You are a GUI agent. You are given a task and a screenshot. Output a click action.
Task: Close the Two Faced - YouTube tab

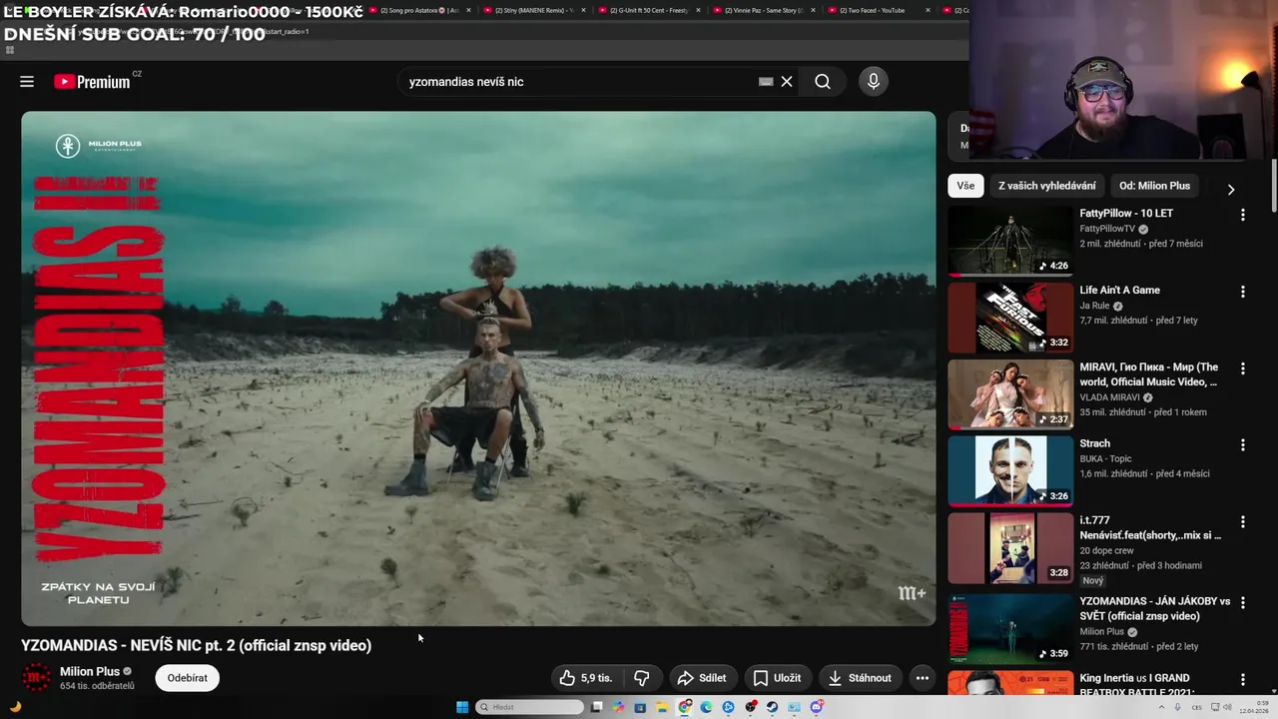click(928, 10)
